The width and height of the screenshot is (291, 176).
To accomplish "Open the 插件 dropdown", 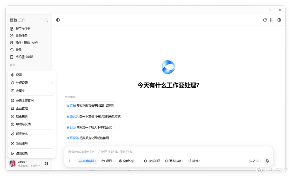I will [x=194, y=161].
